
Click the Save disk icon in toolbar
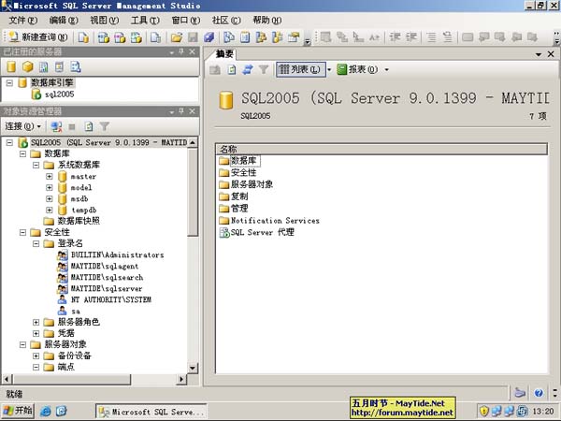click(194, 37)
